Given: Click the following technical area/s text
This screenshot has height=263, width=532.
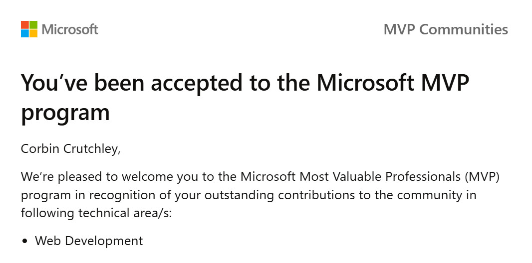Looking at the screenshot, I should pyautogui.click(x=96, y=213).
